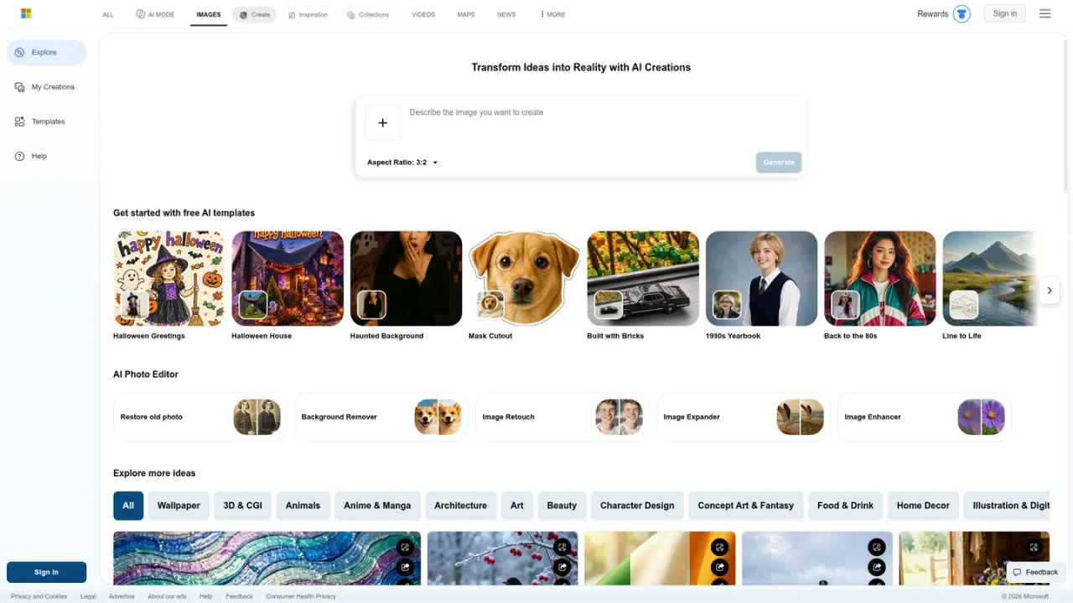
Task: Switch to the NEWS tab
Action: pyautogui.click(x=506, y=14)
